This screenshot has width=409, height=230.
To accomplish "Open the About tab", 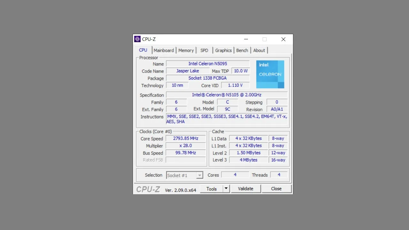I will (x=259, y=50).
